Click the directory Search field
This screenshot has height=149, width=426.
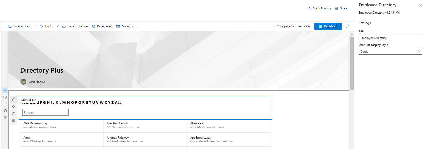46,112
